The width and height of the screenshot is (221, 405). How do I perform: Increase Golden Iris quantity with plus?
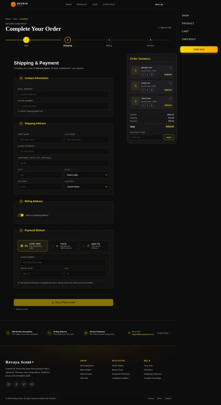tap(152, 90)
